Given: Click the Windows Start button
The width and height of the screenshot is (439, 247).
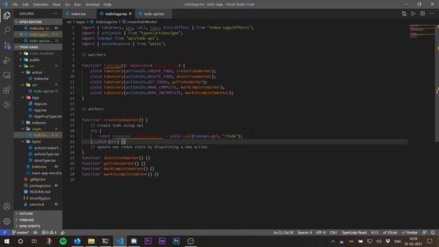Looking at the screenshot, I should [x=6, y=241].
